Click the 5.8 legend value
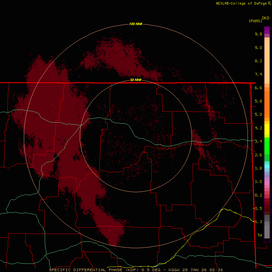Screen dimensions: 272x272 pos(258,101)
